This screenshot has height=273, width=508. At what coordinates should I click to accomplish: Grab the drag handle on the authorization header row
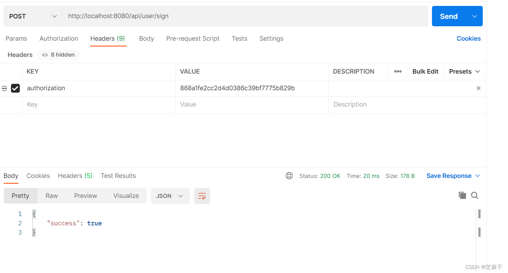pyautogui.click(x=4, y=88)
